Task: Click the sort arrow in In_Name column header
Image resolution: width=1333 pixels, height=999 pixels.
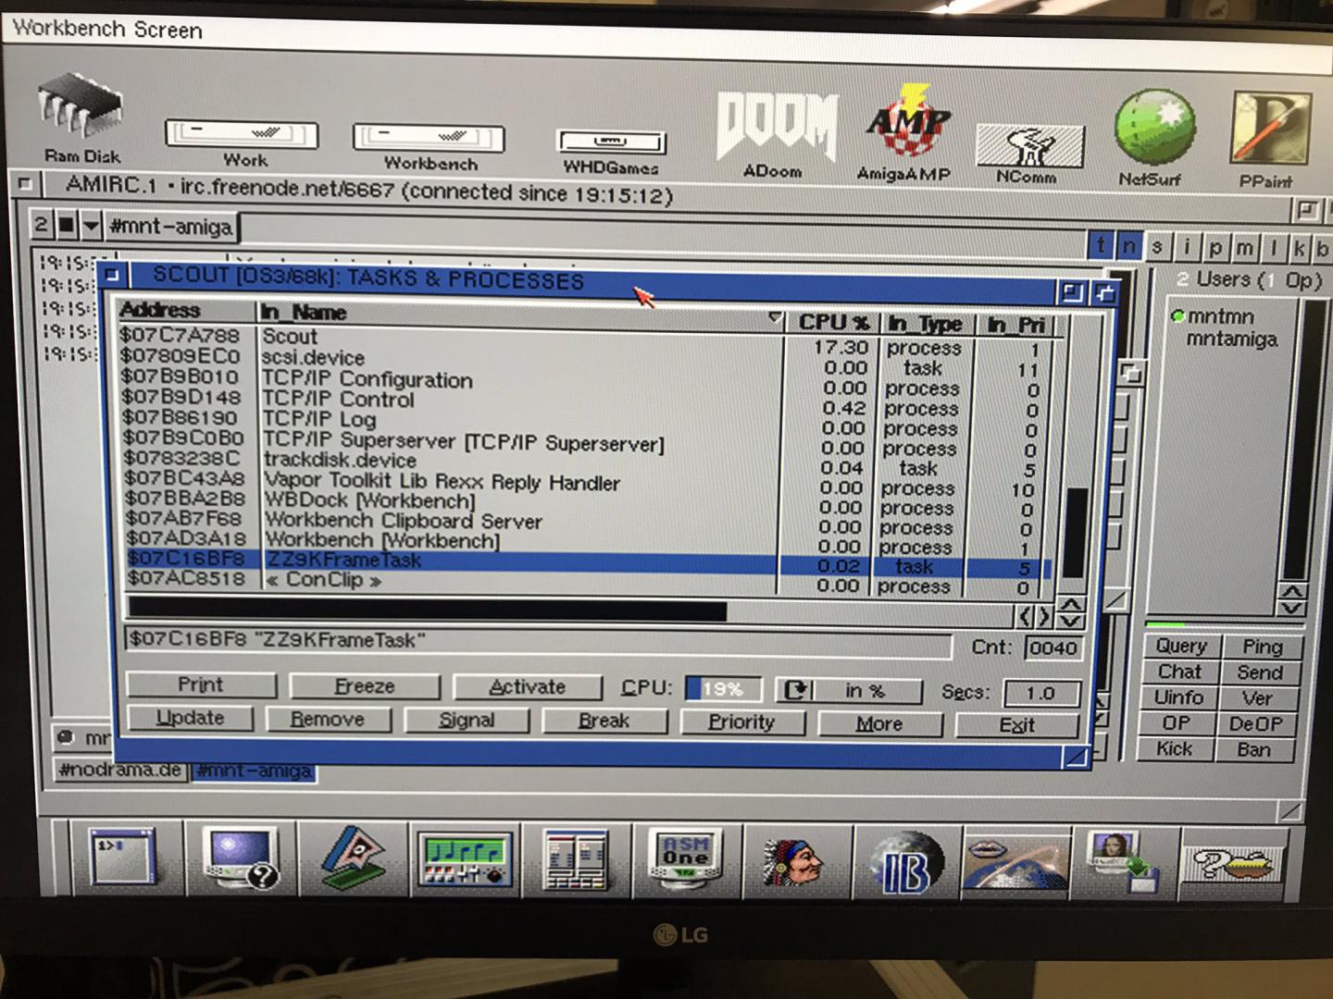Action: 774,319
